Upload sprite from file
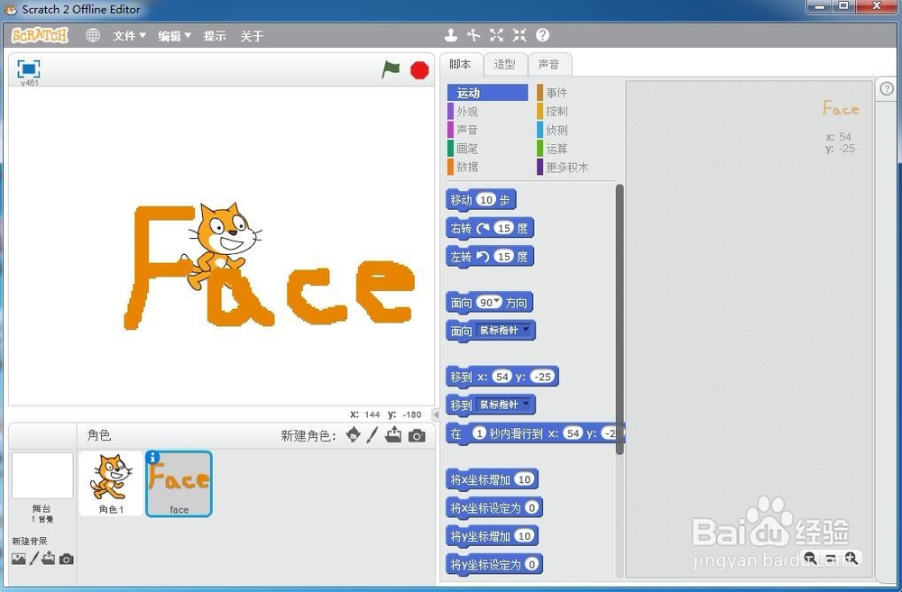Viewport: 902px width, 592px height. click(x=393, y=435)
